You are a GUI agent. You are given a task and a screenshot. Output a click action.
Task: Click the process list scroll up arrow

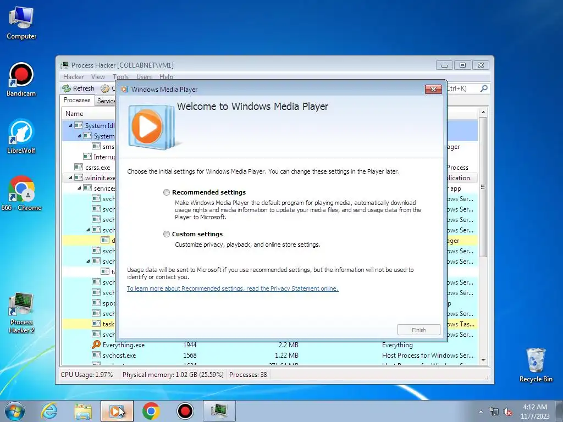483,112
